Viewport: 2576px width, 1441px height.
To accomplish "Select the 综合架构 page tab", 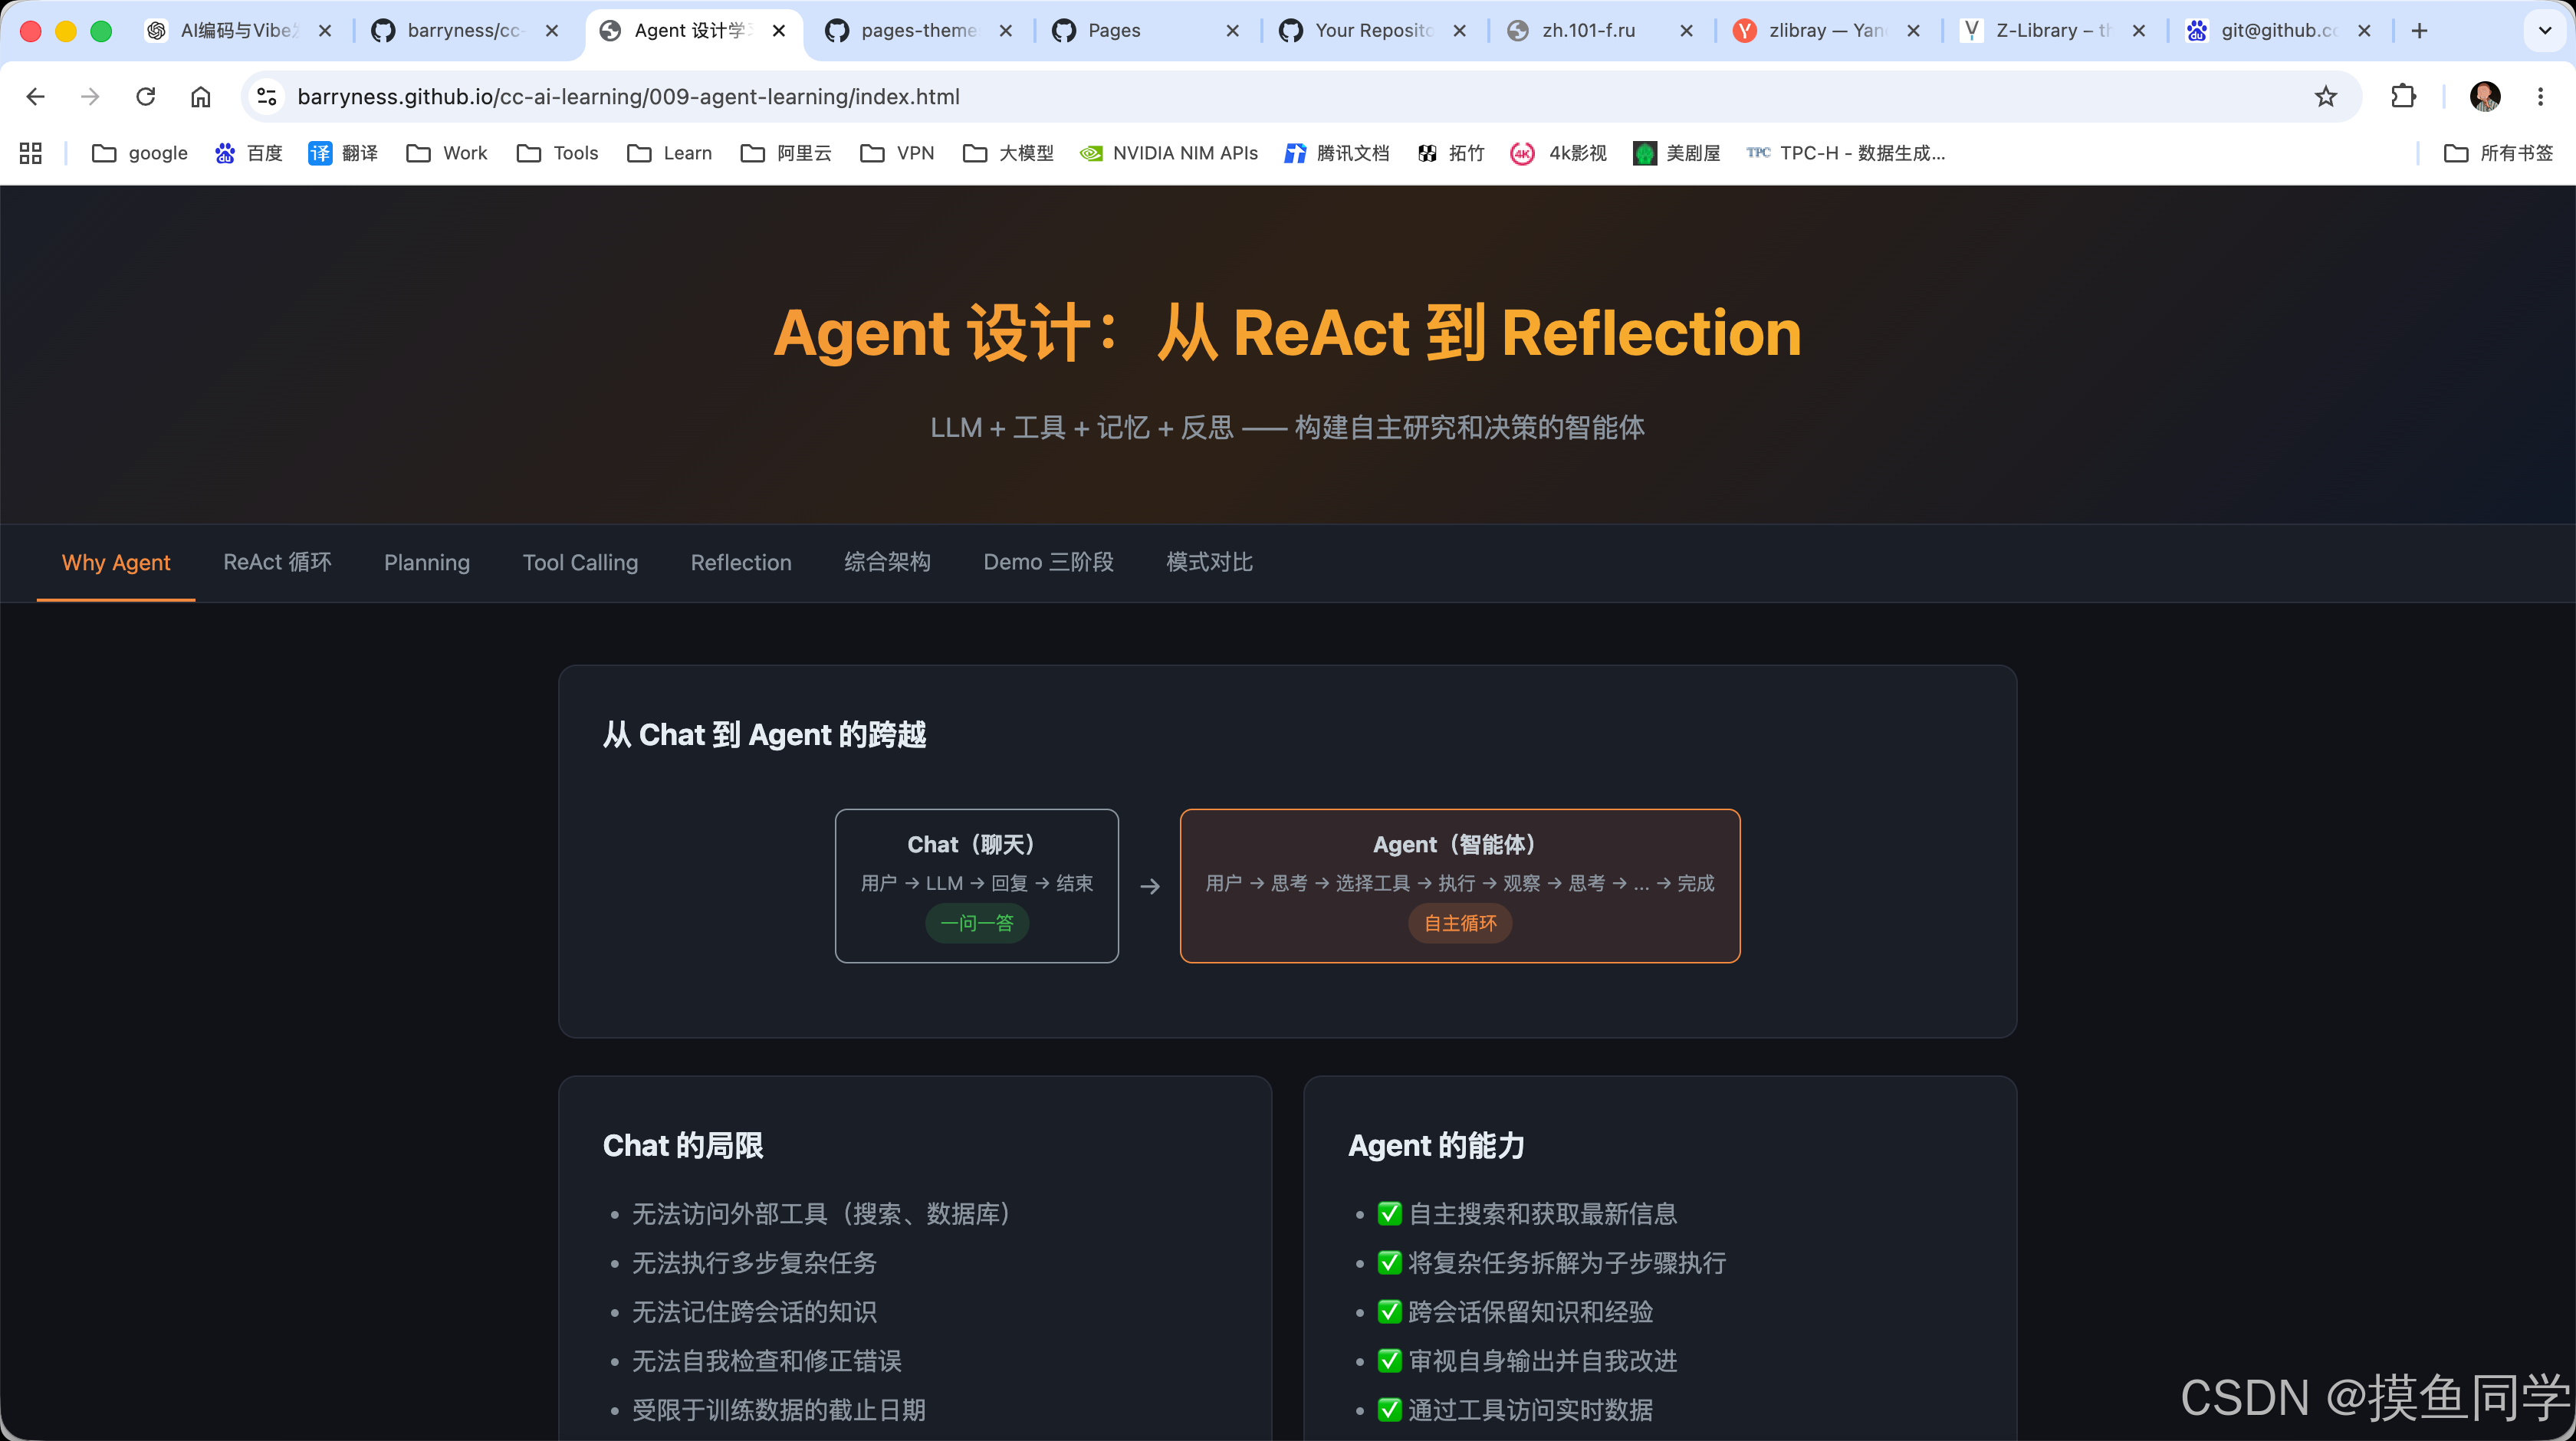I will tap(887, 563).
